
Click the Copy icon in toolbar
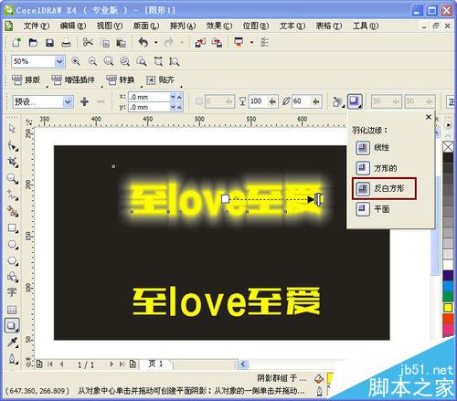[105, 43]
